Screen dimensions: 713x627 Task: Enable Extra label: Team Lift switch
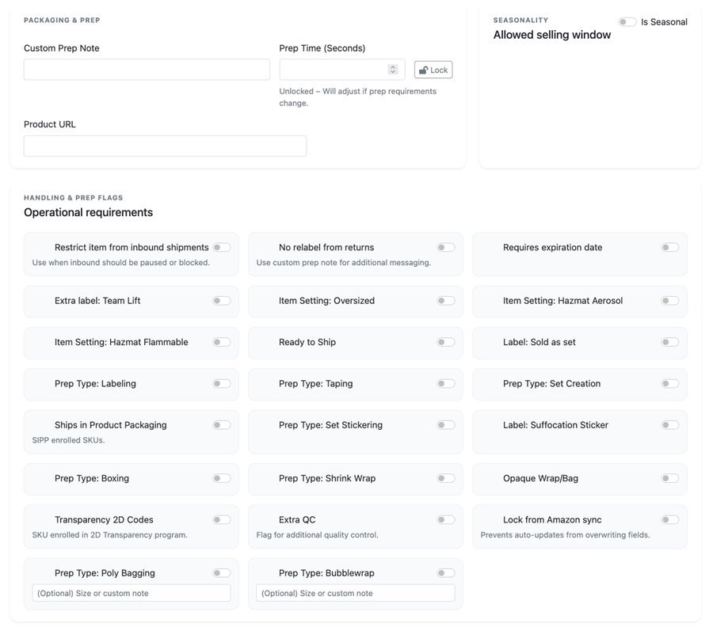coord(222,301)
